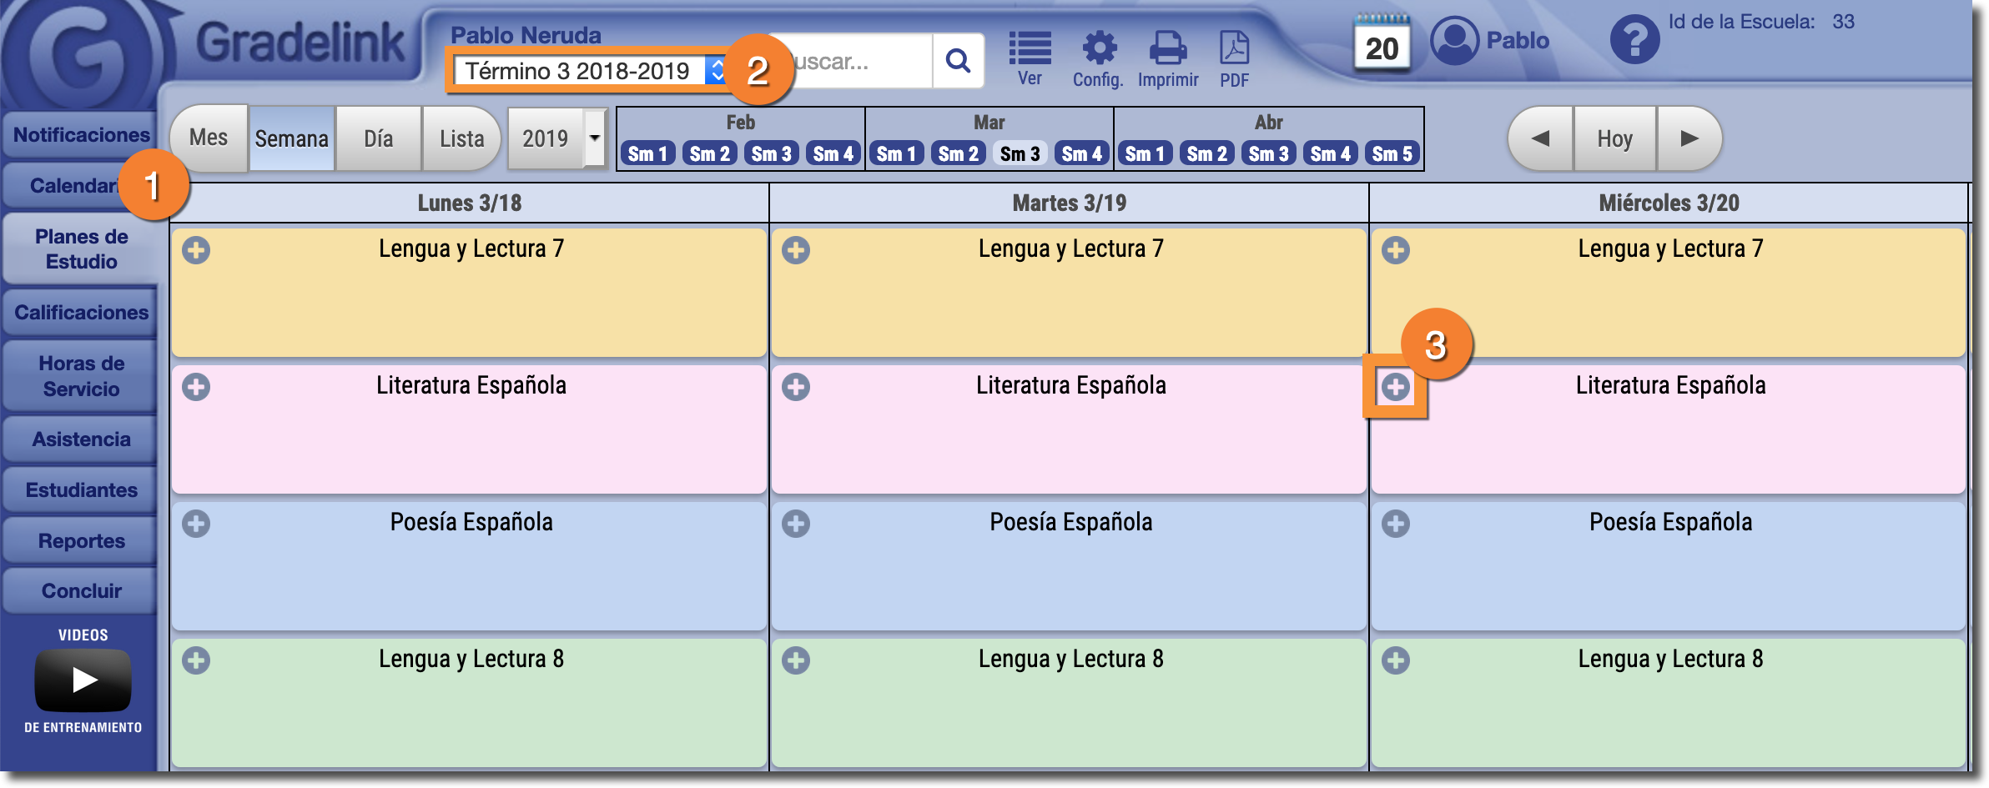Viewport: 1989px width, 788px height.
Task: Open the Calificaciones sidebar menu
Action: (81, 313)
